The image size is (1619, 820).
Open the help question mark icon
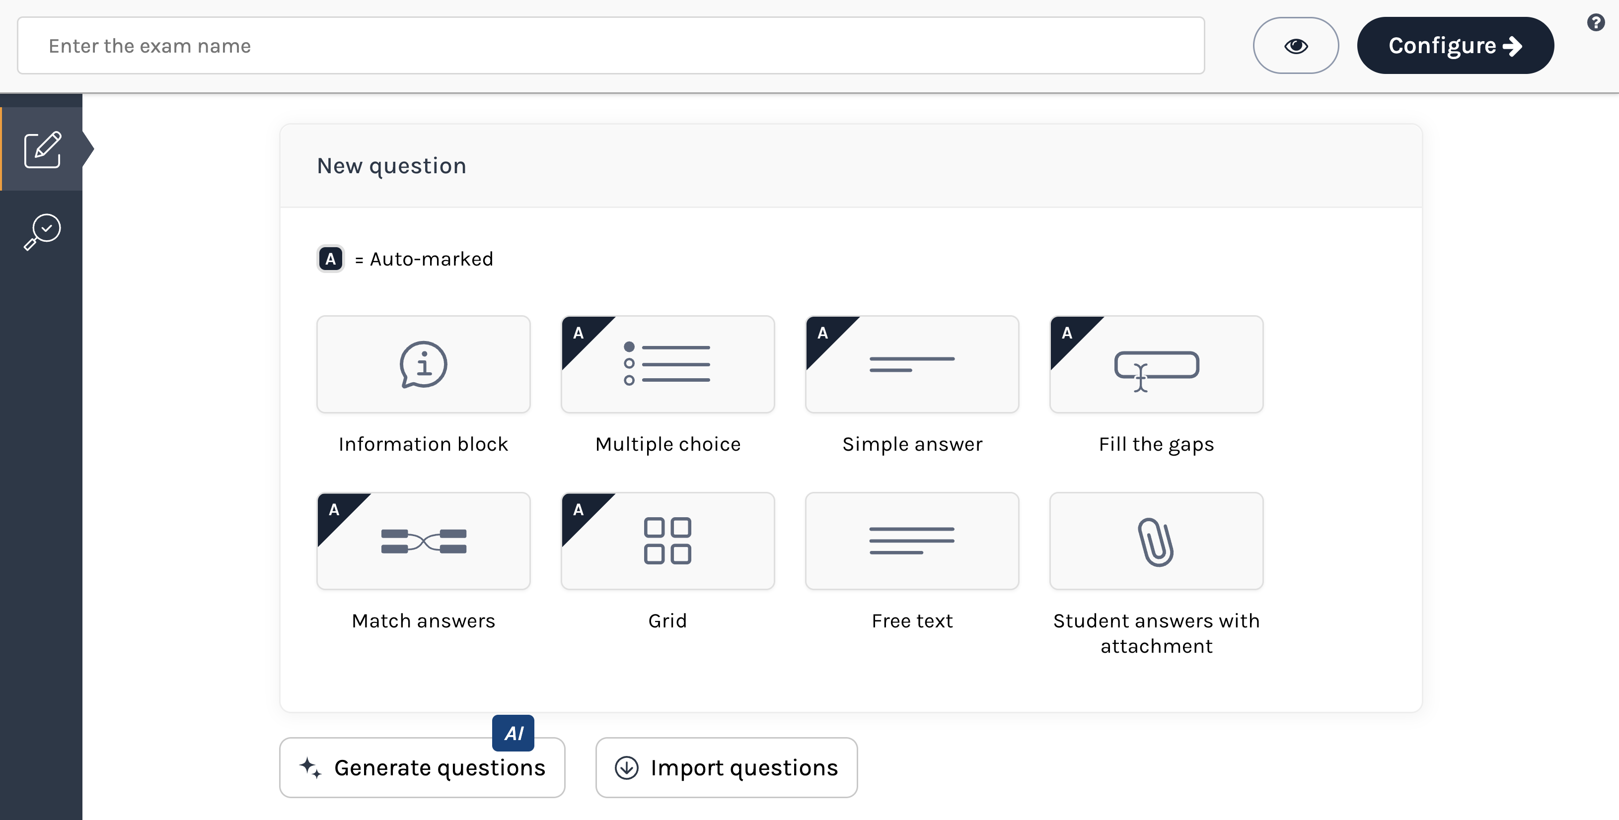[1595, 23]
